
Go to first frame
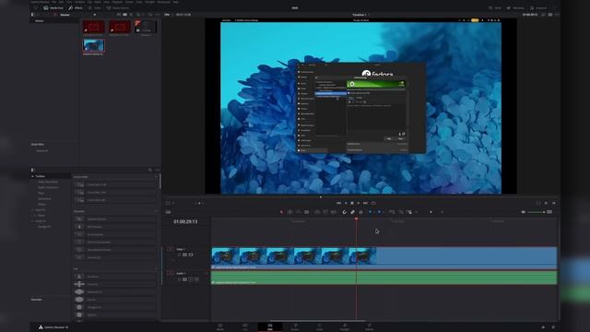tap(338, 203)
